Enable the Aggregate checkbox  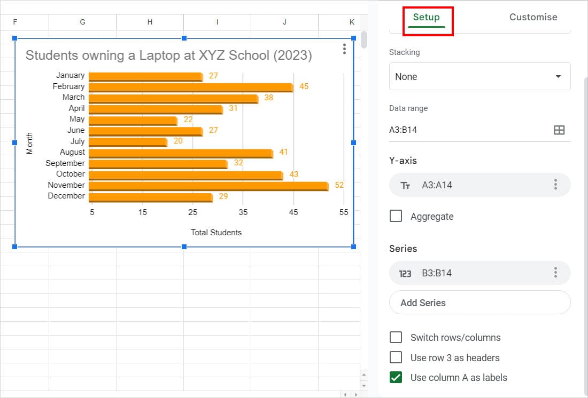coord(396,216)
